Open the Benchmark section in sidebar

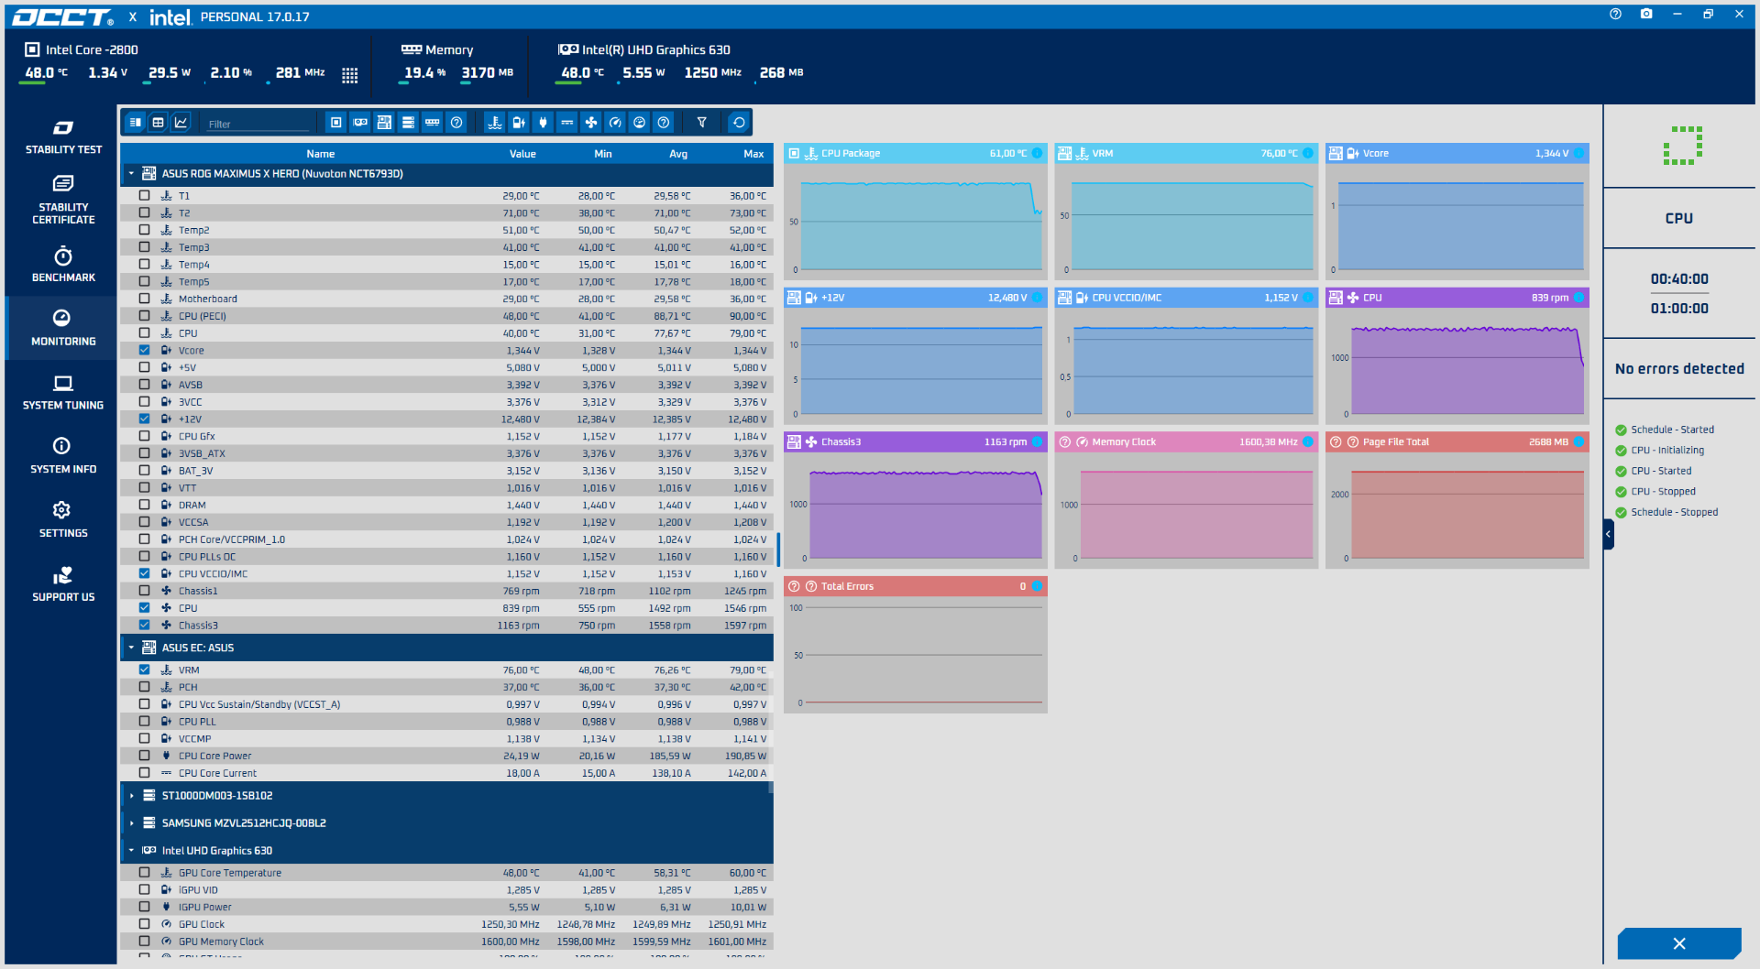tap(62, 264)
